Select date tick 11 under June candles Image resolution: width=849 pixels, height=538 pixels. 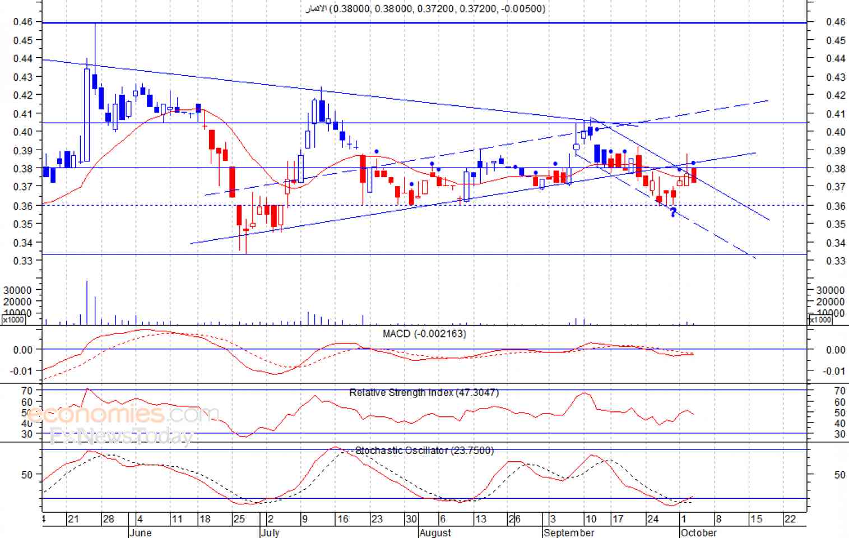click(177, 519)
